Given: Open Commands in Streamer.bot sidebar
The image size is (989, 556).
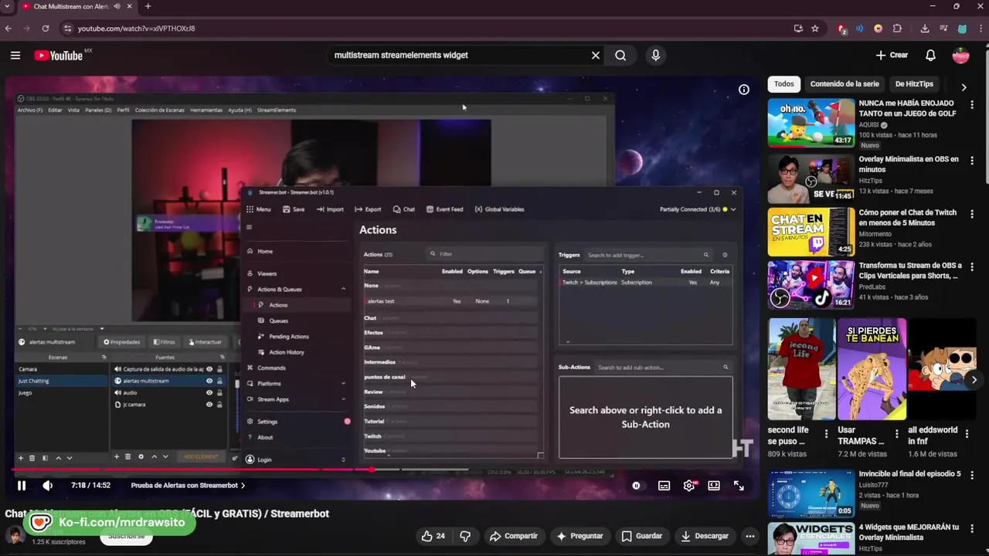Looking at the screenshot, I should point(270,368).
